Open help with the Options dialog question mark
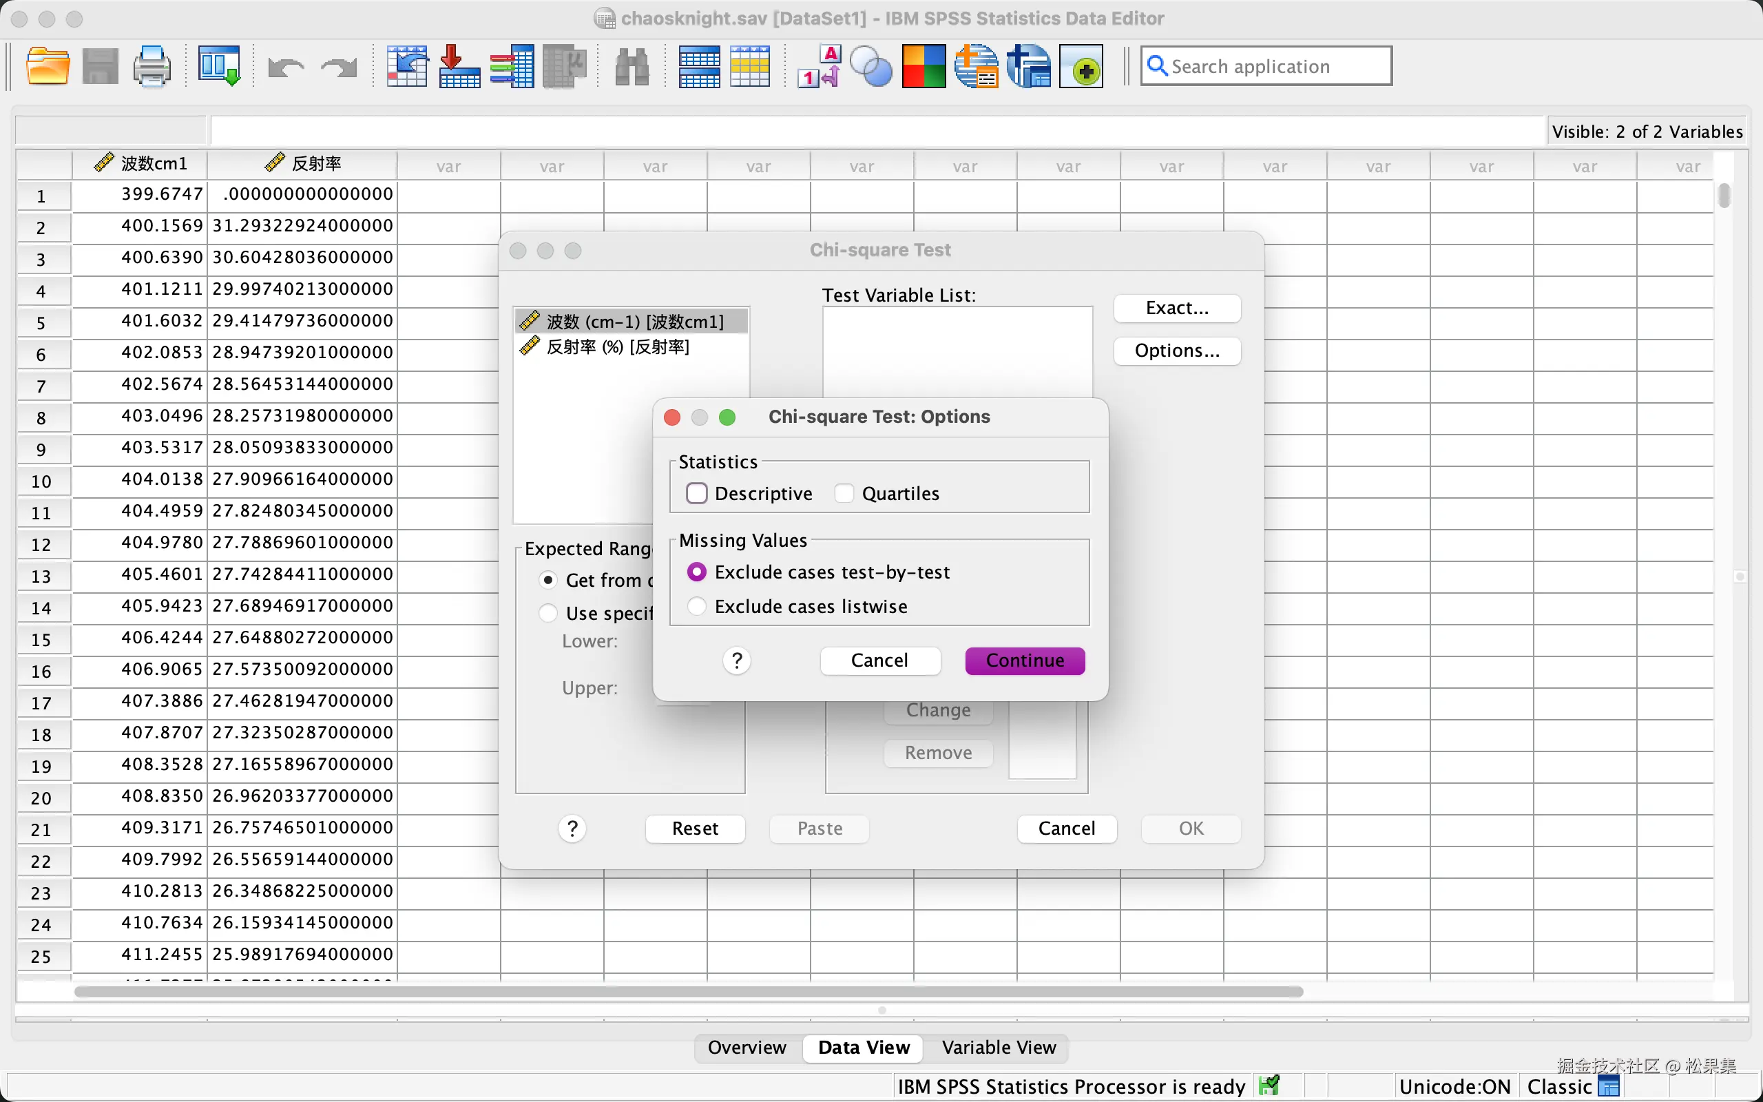1763x1102 pixels. [736, 661]
